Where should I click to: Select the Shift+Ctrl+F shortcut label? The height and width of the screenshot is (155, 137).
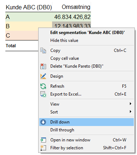[x=115, y=148]
